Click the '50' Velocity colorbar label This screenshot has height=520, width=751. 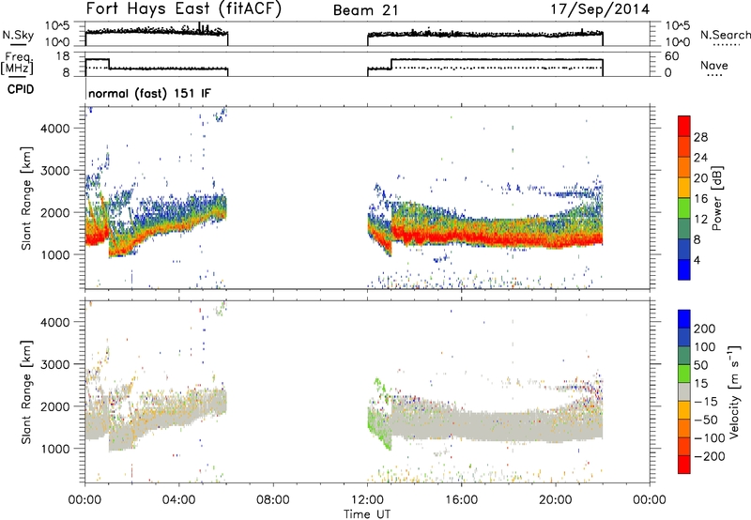(x=701, y=365)
